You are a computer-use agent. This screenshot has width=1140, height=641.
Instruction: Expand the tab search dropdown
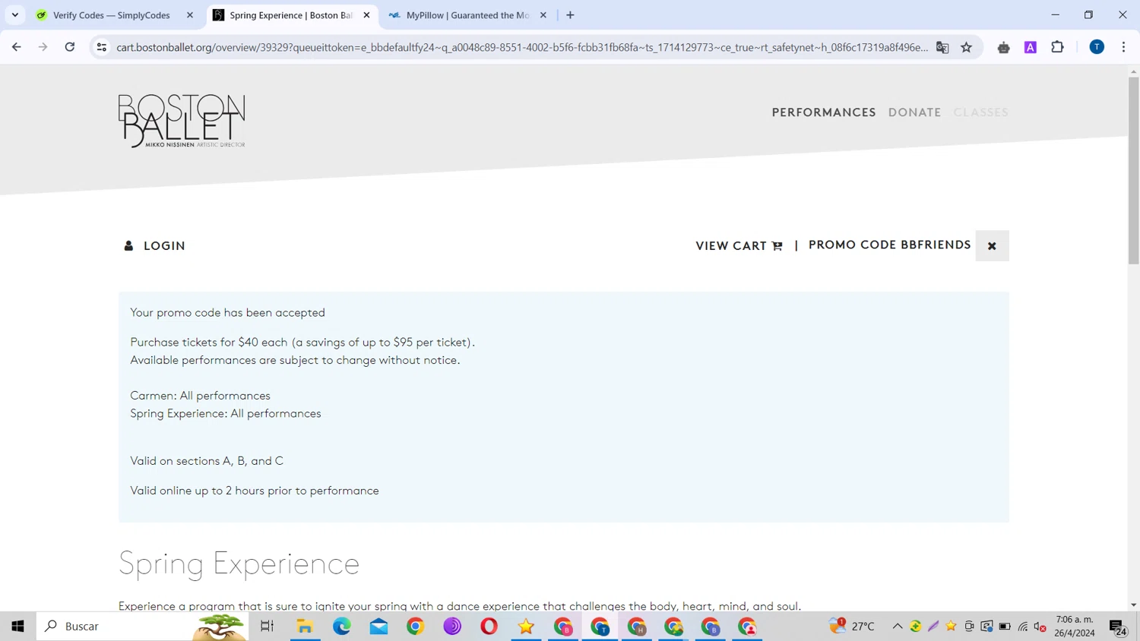[15, 15]
